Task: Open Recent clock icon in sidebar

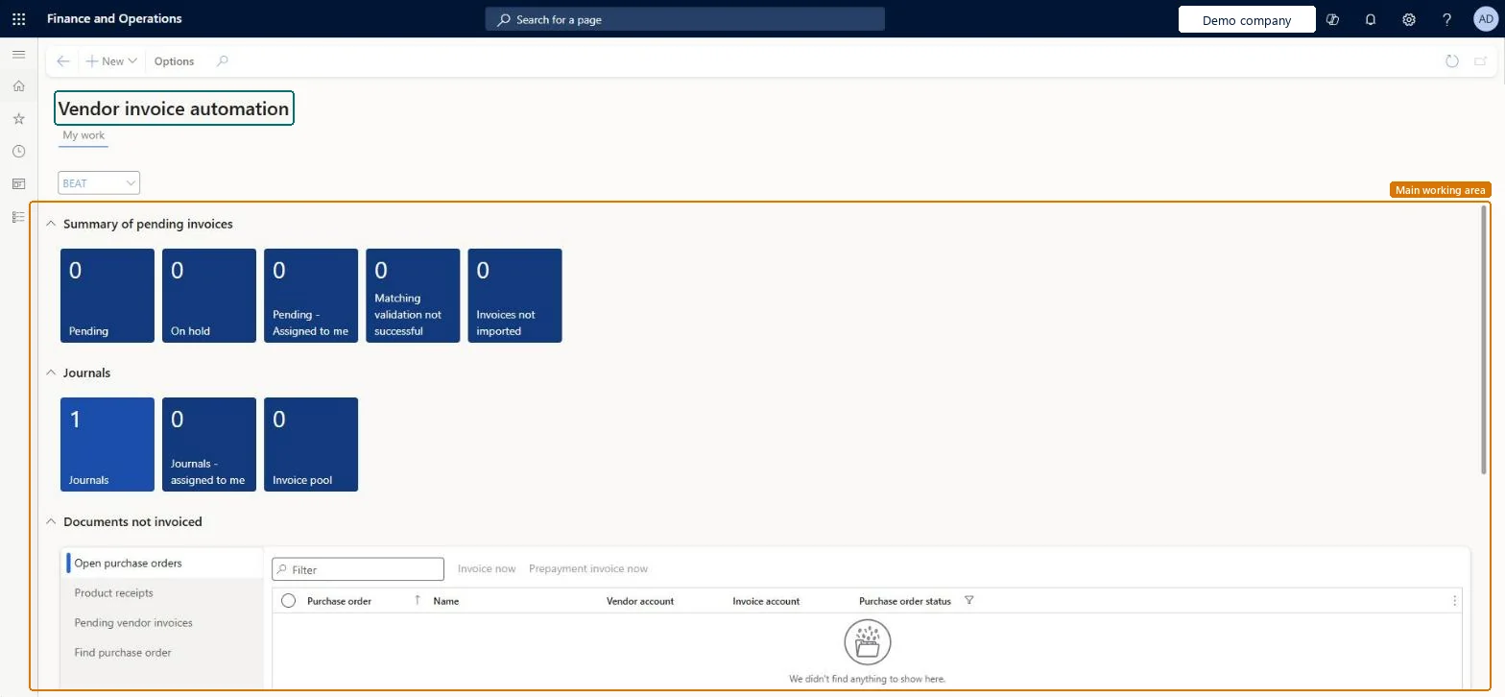Action: [x=18, y=152]
